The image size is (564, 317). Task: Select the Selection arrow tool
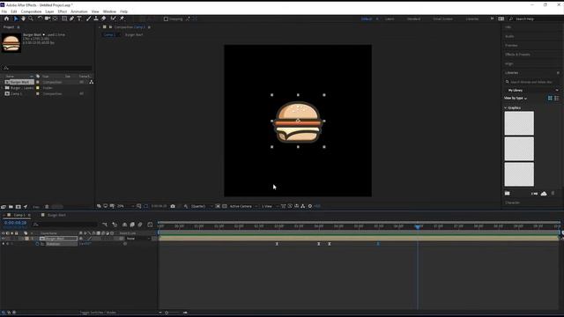pos(16,18)
